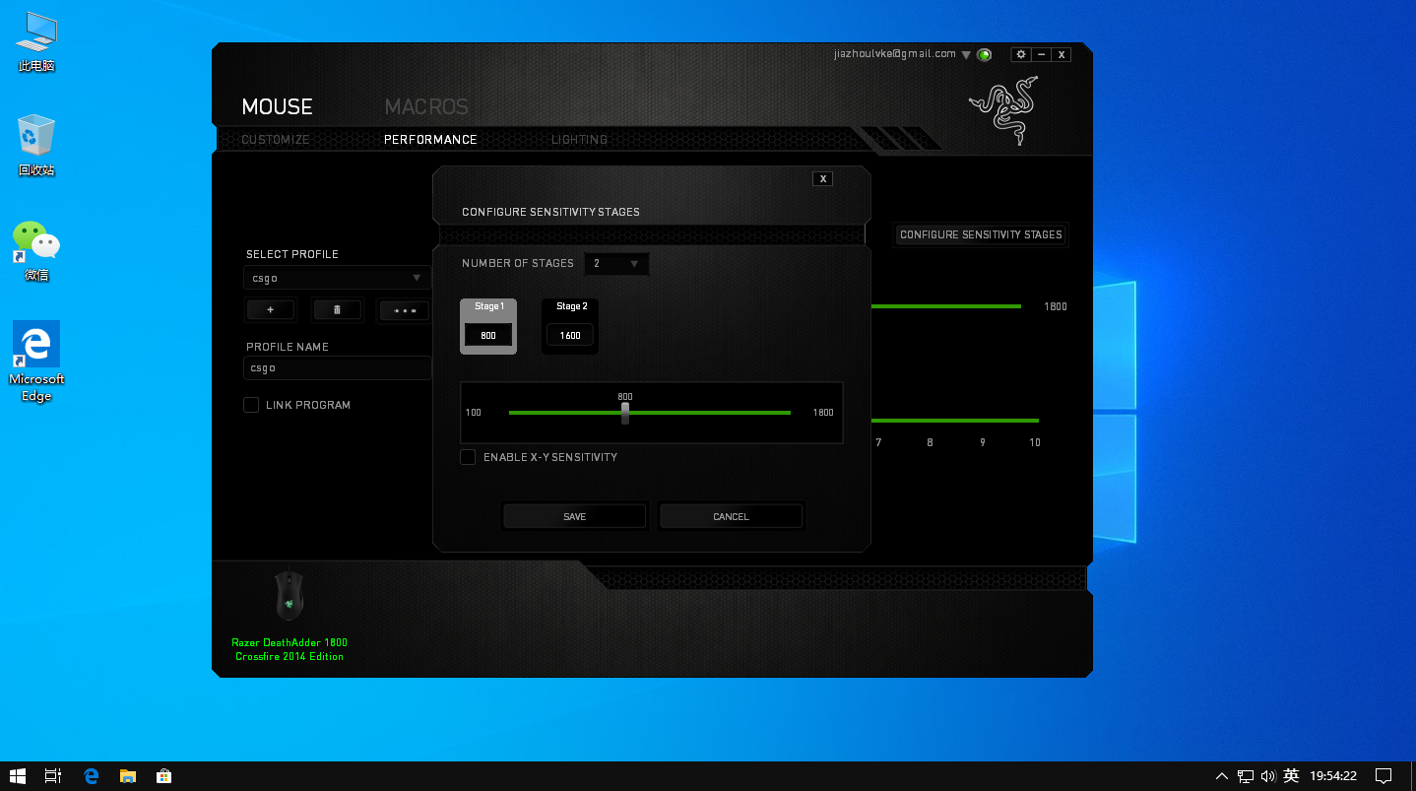
Task: Switch to the MACROS main tab
Action: pyautogui.click(x=426, y=106)
